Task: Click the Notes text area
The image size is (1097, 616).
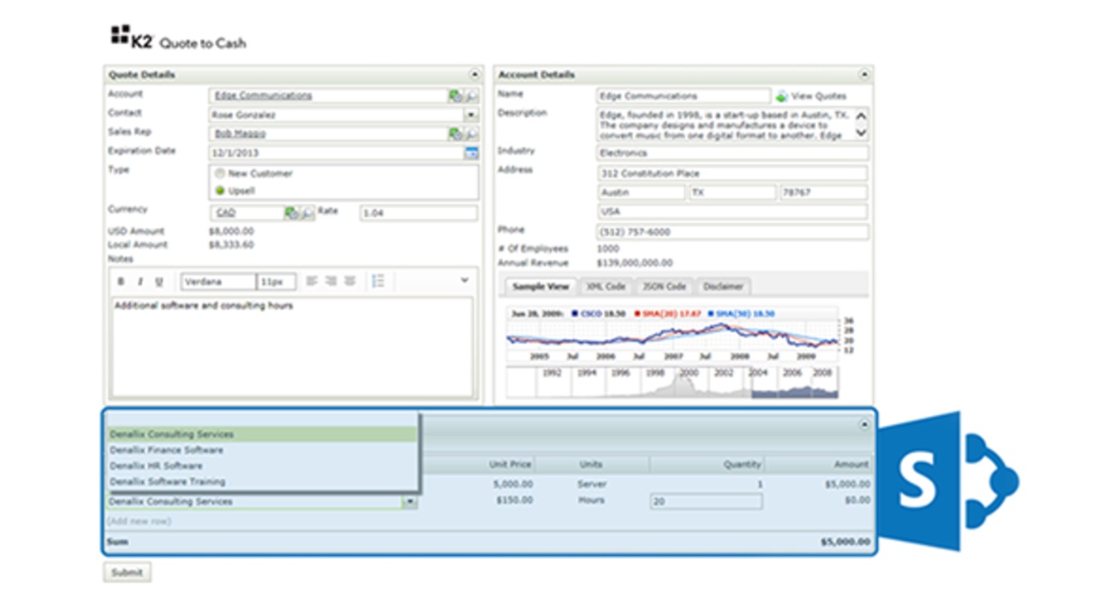Action: (x=292, y=347)
